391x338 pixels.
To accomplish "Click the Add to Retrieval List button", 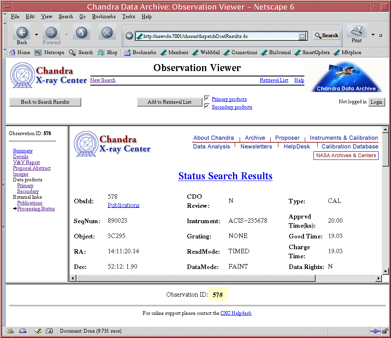I will pos(169,102).
